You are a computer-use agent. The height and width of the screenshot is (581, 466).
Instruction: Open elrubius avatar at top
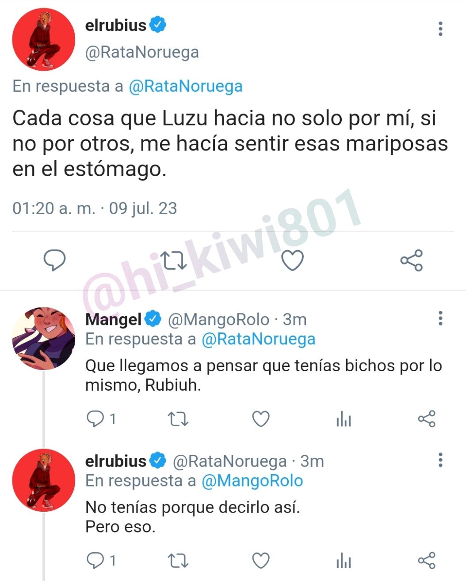point(43,39)
